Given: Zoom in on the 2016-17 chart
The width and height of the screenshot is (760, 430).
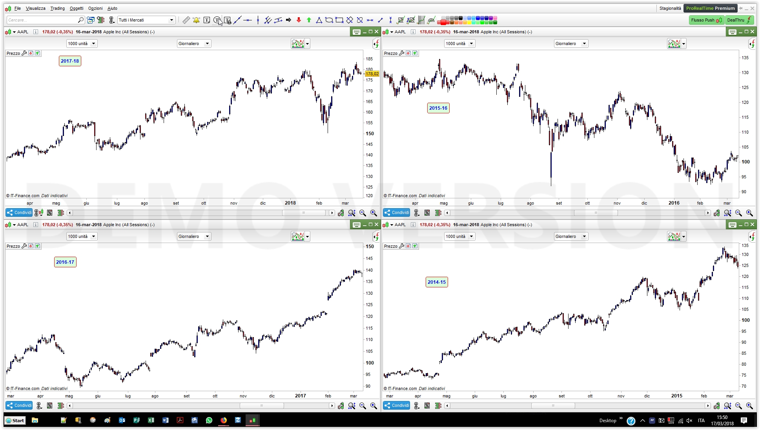Looking at the screenshot, I should (x=374, y=406).
